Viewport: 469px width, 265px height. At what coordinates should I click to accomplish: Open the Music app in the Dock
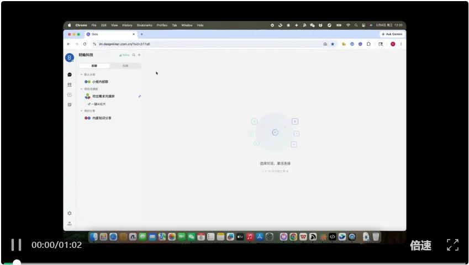pyautogui.click(x=250, y=237)
